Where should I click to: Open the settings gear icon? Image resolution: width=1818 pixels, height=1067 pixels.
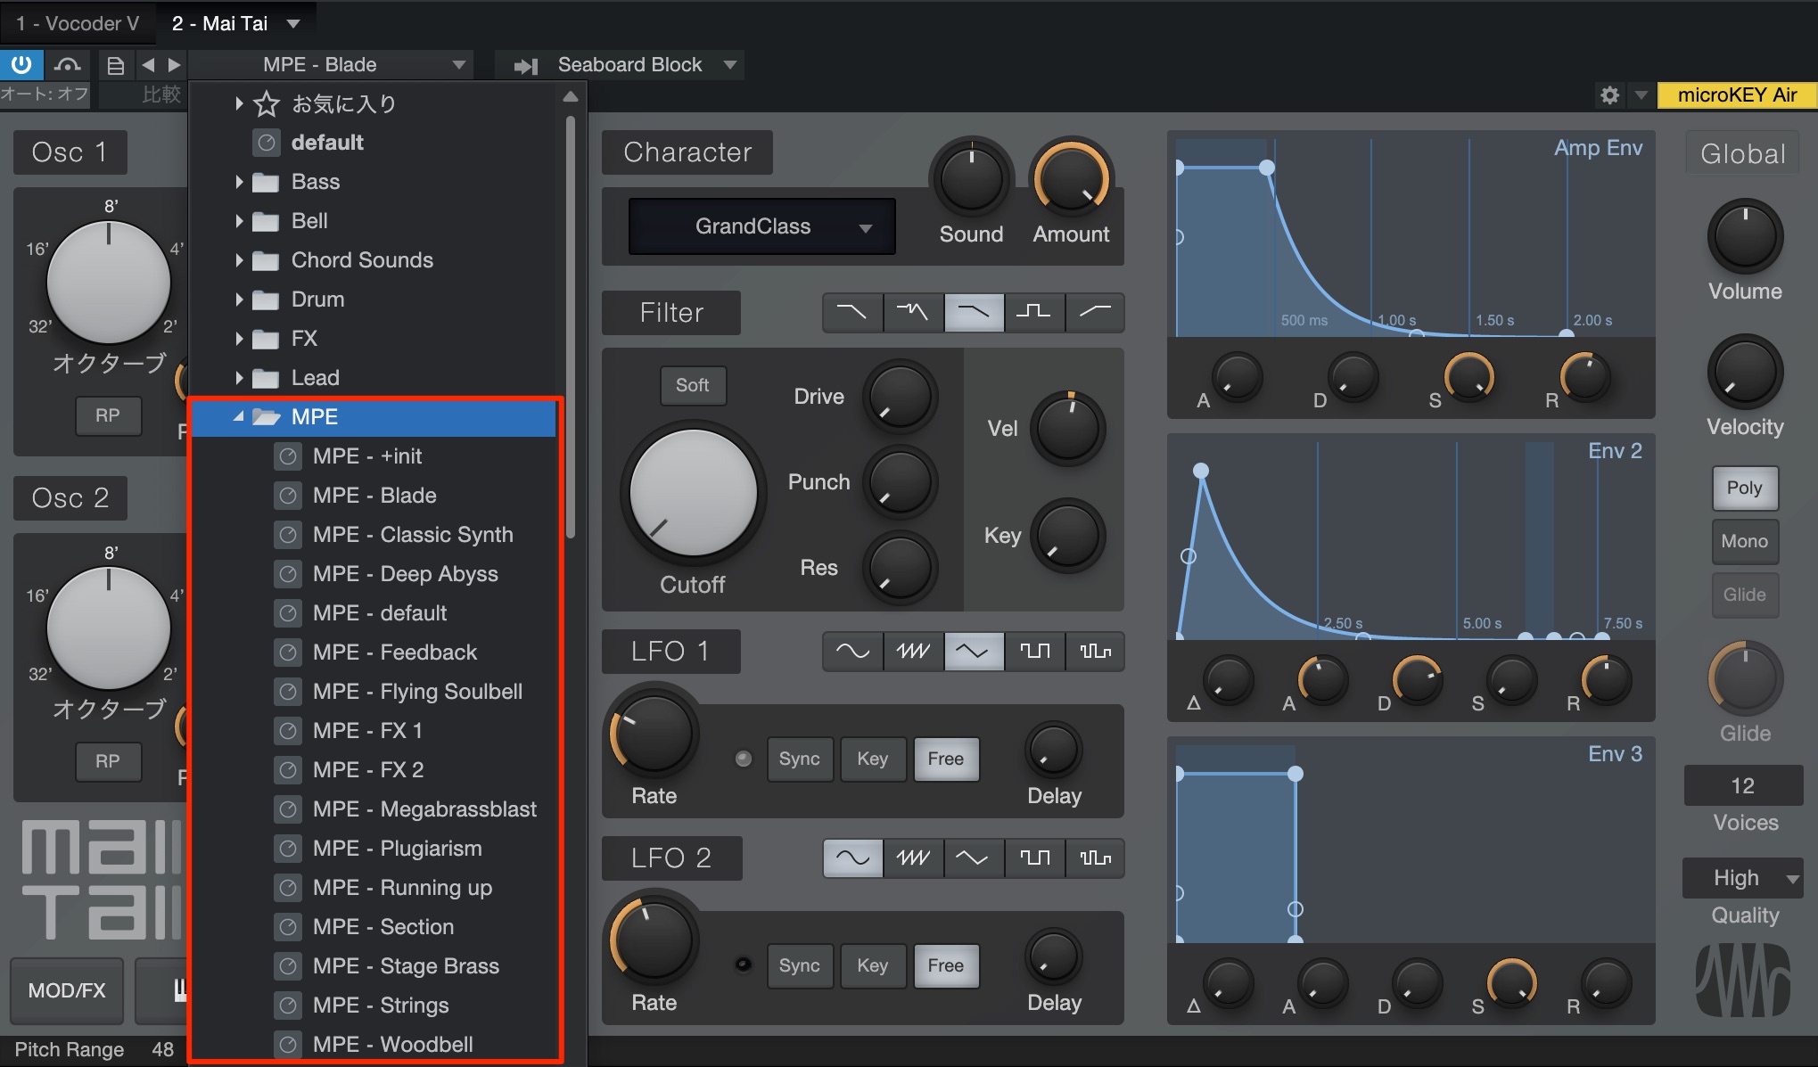[1609, 94]
